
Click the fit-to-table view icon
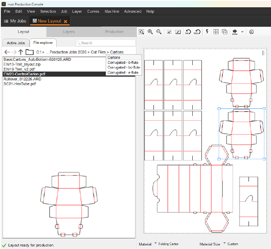(x=178, y=32)
